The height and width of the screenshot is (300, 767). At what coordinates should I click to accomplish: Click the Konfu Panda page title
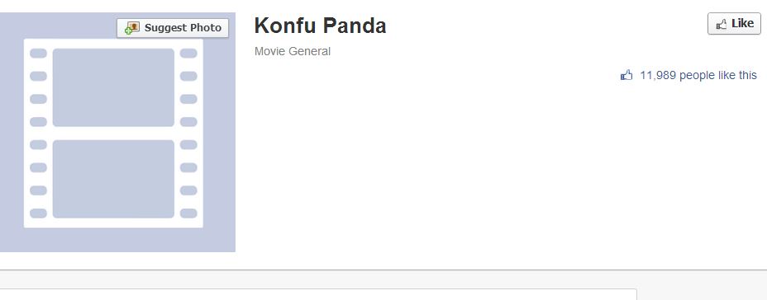point(321,26)
